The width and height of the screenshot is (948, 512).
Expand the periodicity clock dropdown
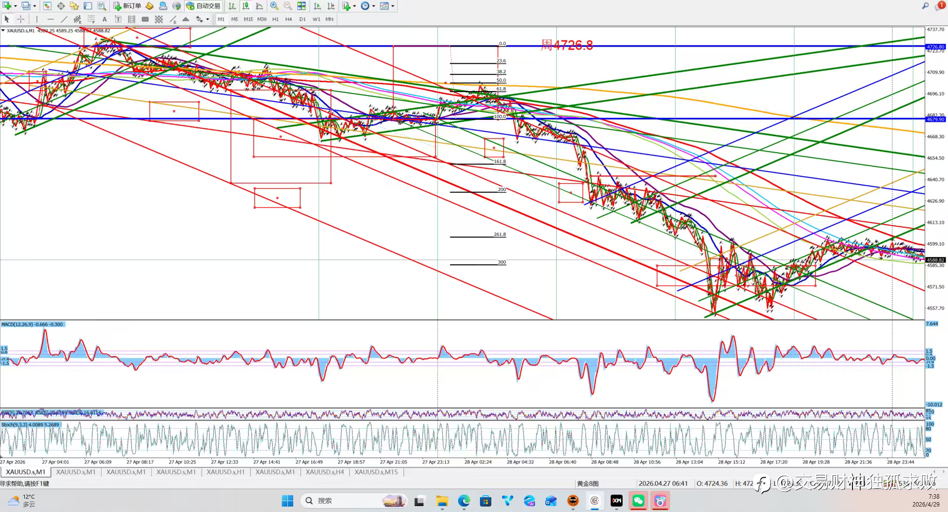(373, 6)
